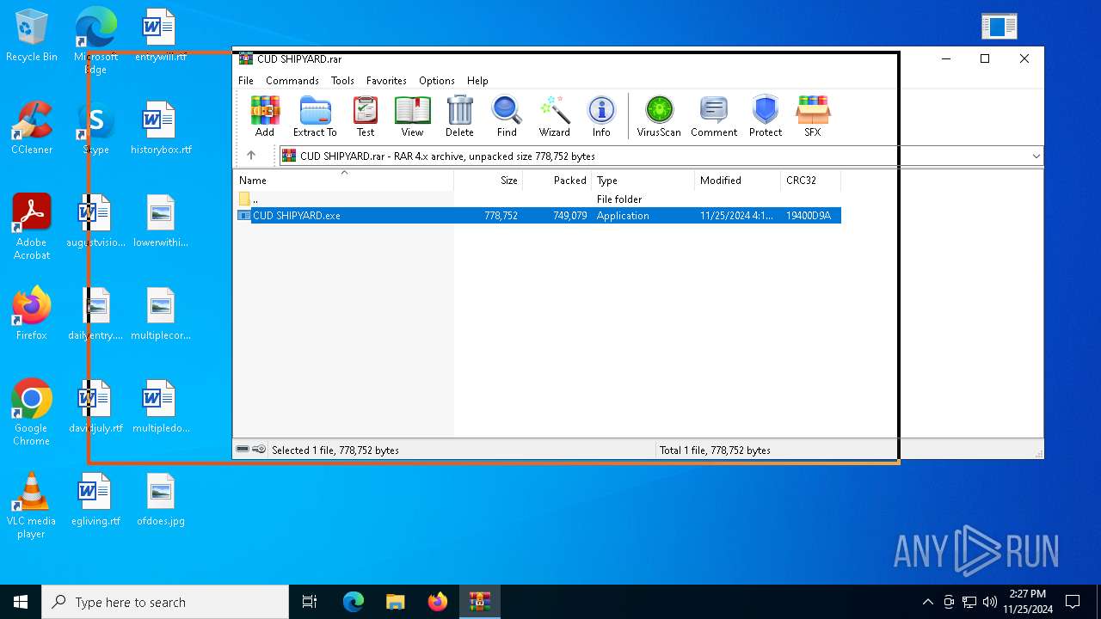Select the Adobe Acrobat desktop shortcut

[x=31, y=227]
